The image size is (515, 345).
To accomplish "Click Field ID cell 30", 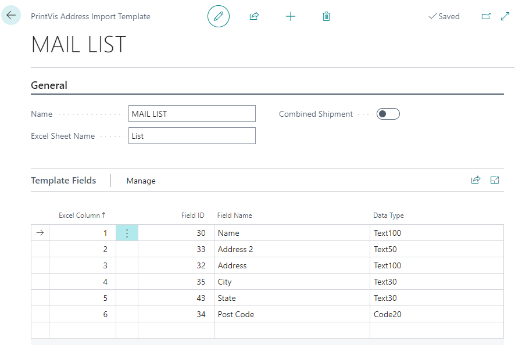I will (x=176, y=233).
